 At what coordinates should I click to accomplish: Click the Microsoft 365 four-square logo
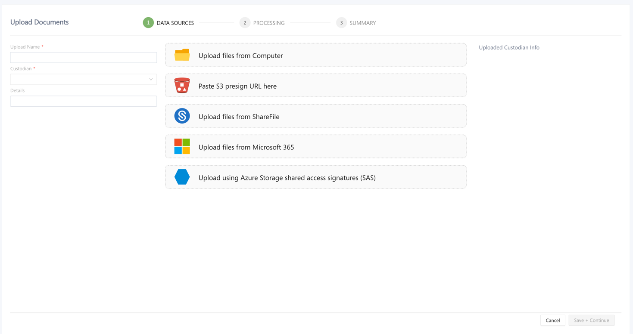(x=182, y=147)
